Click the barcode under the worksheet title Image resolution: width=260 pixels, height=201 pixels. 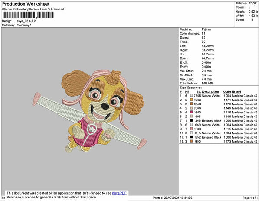(28, 15)
